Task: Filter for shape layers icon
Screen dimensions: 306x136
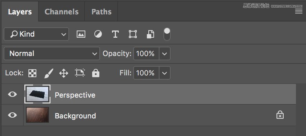Action: 133,34
